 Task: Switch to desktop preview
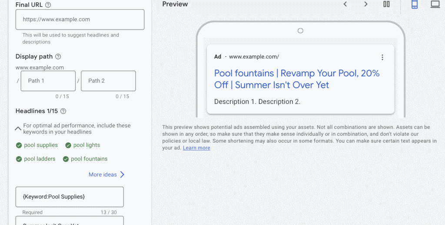pos(435,4)
